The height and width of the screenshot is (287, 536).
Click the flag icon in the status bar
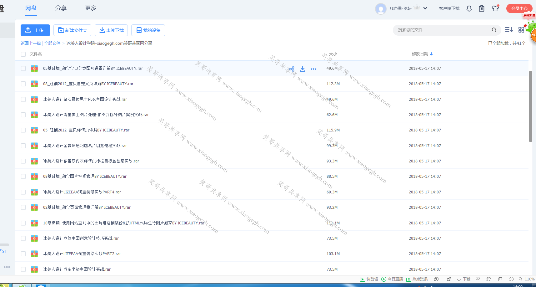tap(478, 279)
